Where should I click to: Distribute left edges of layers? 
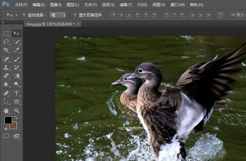[x=192, y=15]
